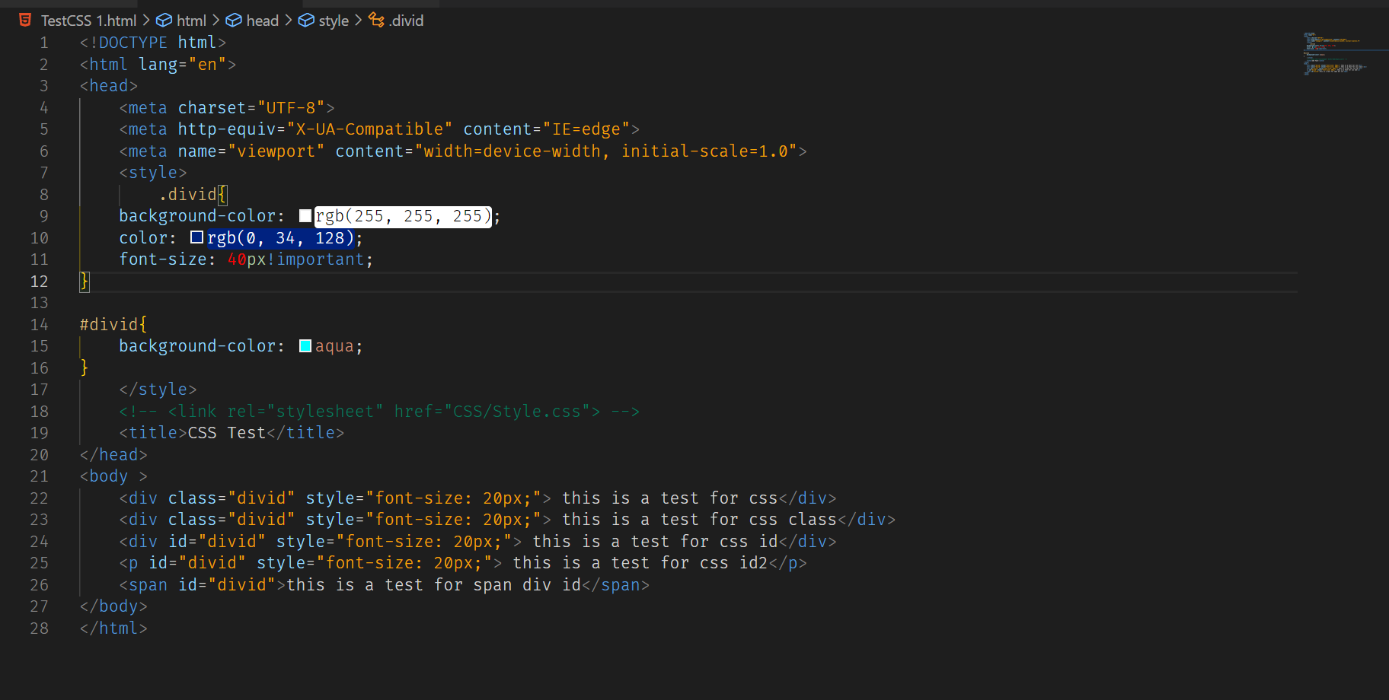Click the rgb(255, 255, 255) value text
1389x700 pixels.
pos(403,216)
